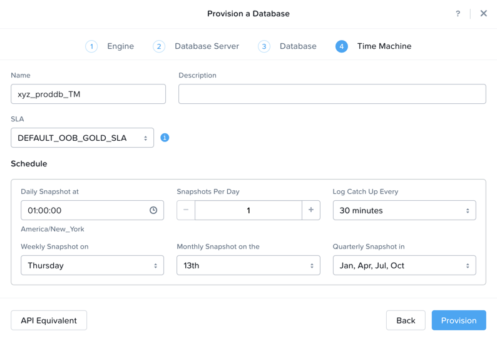Open Log Catch Up Every dropdown
Screen dimensions: 497x341
click(x=404, y=210)
